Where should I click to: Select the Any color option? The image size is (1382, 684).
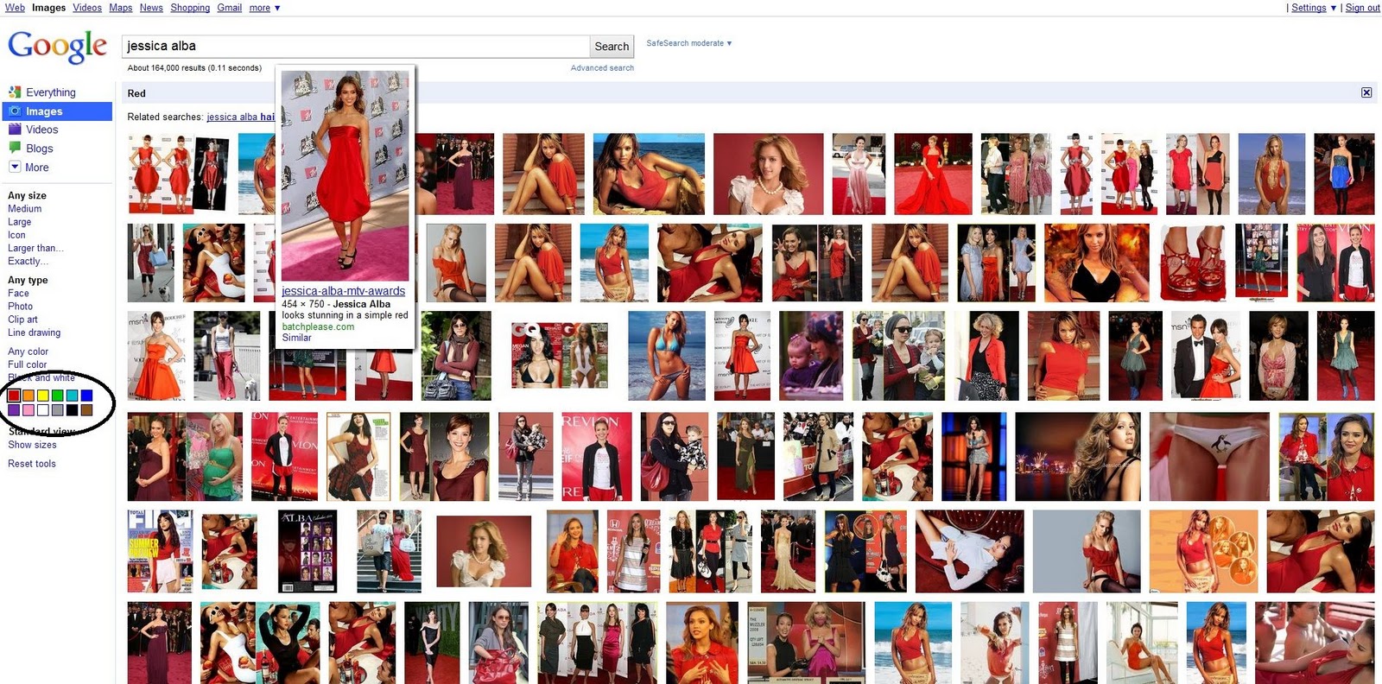tap(28, 351)
